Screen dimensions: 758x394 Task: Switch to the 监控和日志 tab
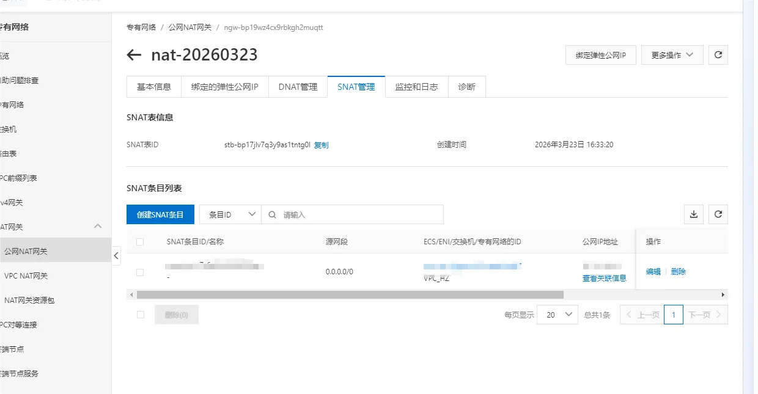[x=416, y=87]
